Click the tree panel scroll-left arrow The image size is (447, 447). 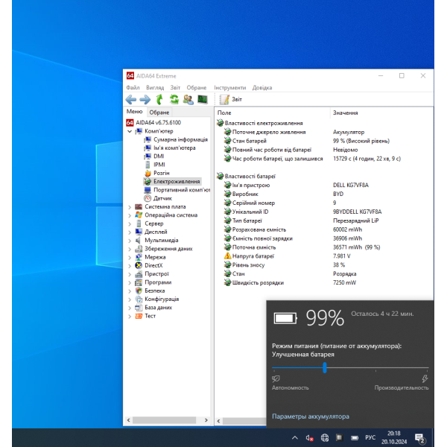tap(129, 420)
